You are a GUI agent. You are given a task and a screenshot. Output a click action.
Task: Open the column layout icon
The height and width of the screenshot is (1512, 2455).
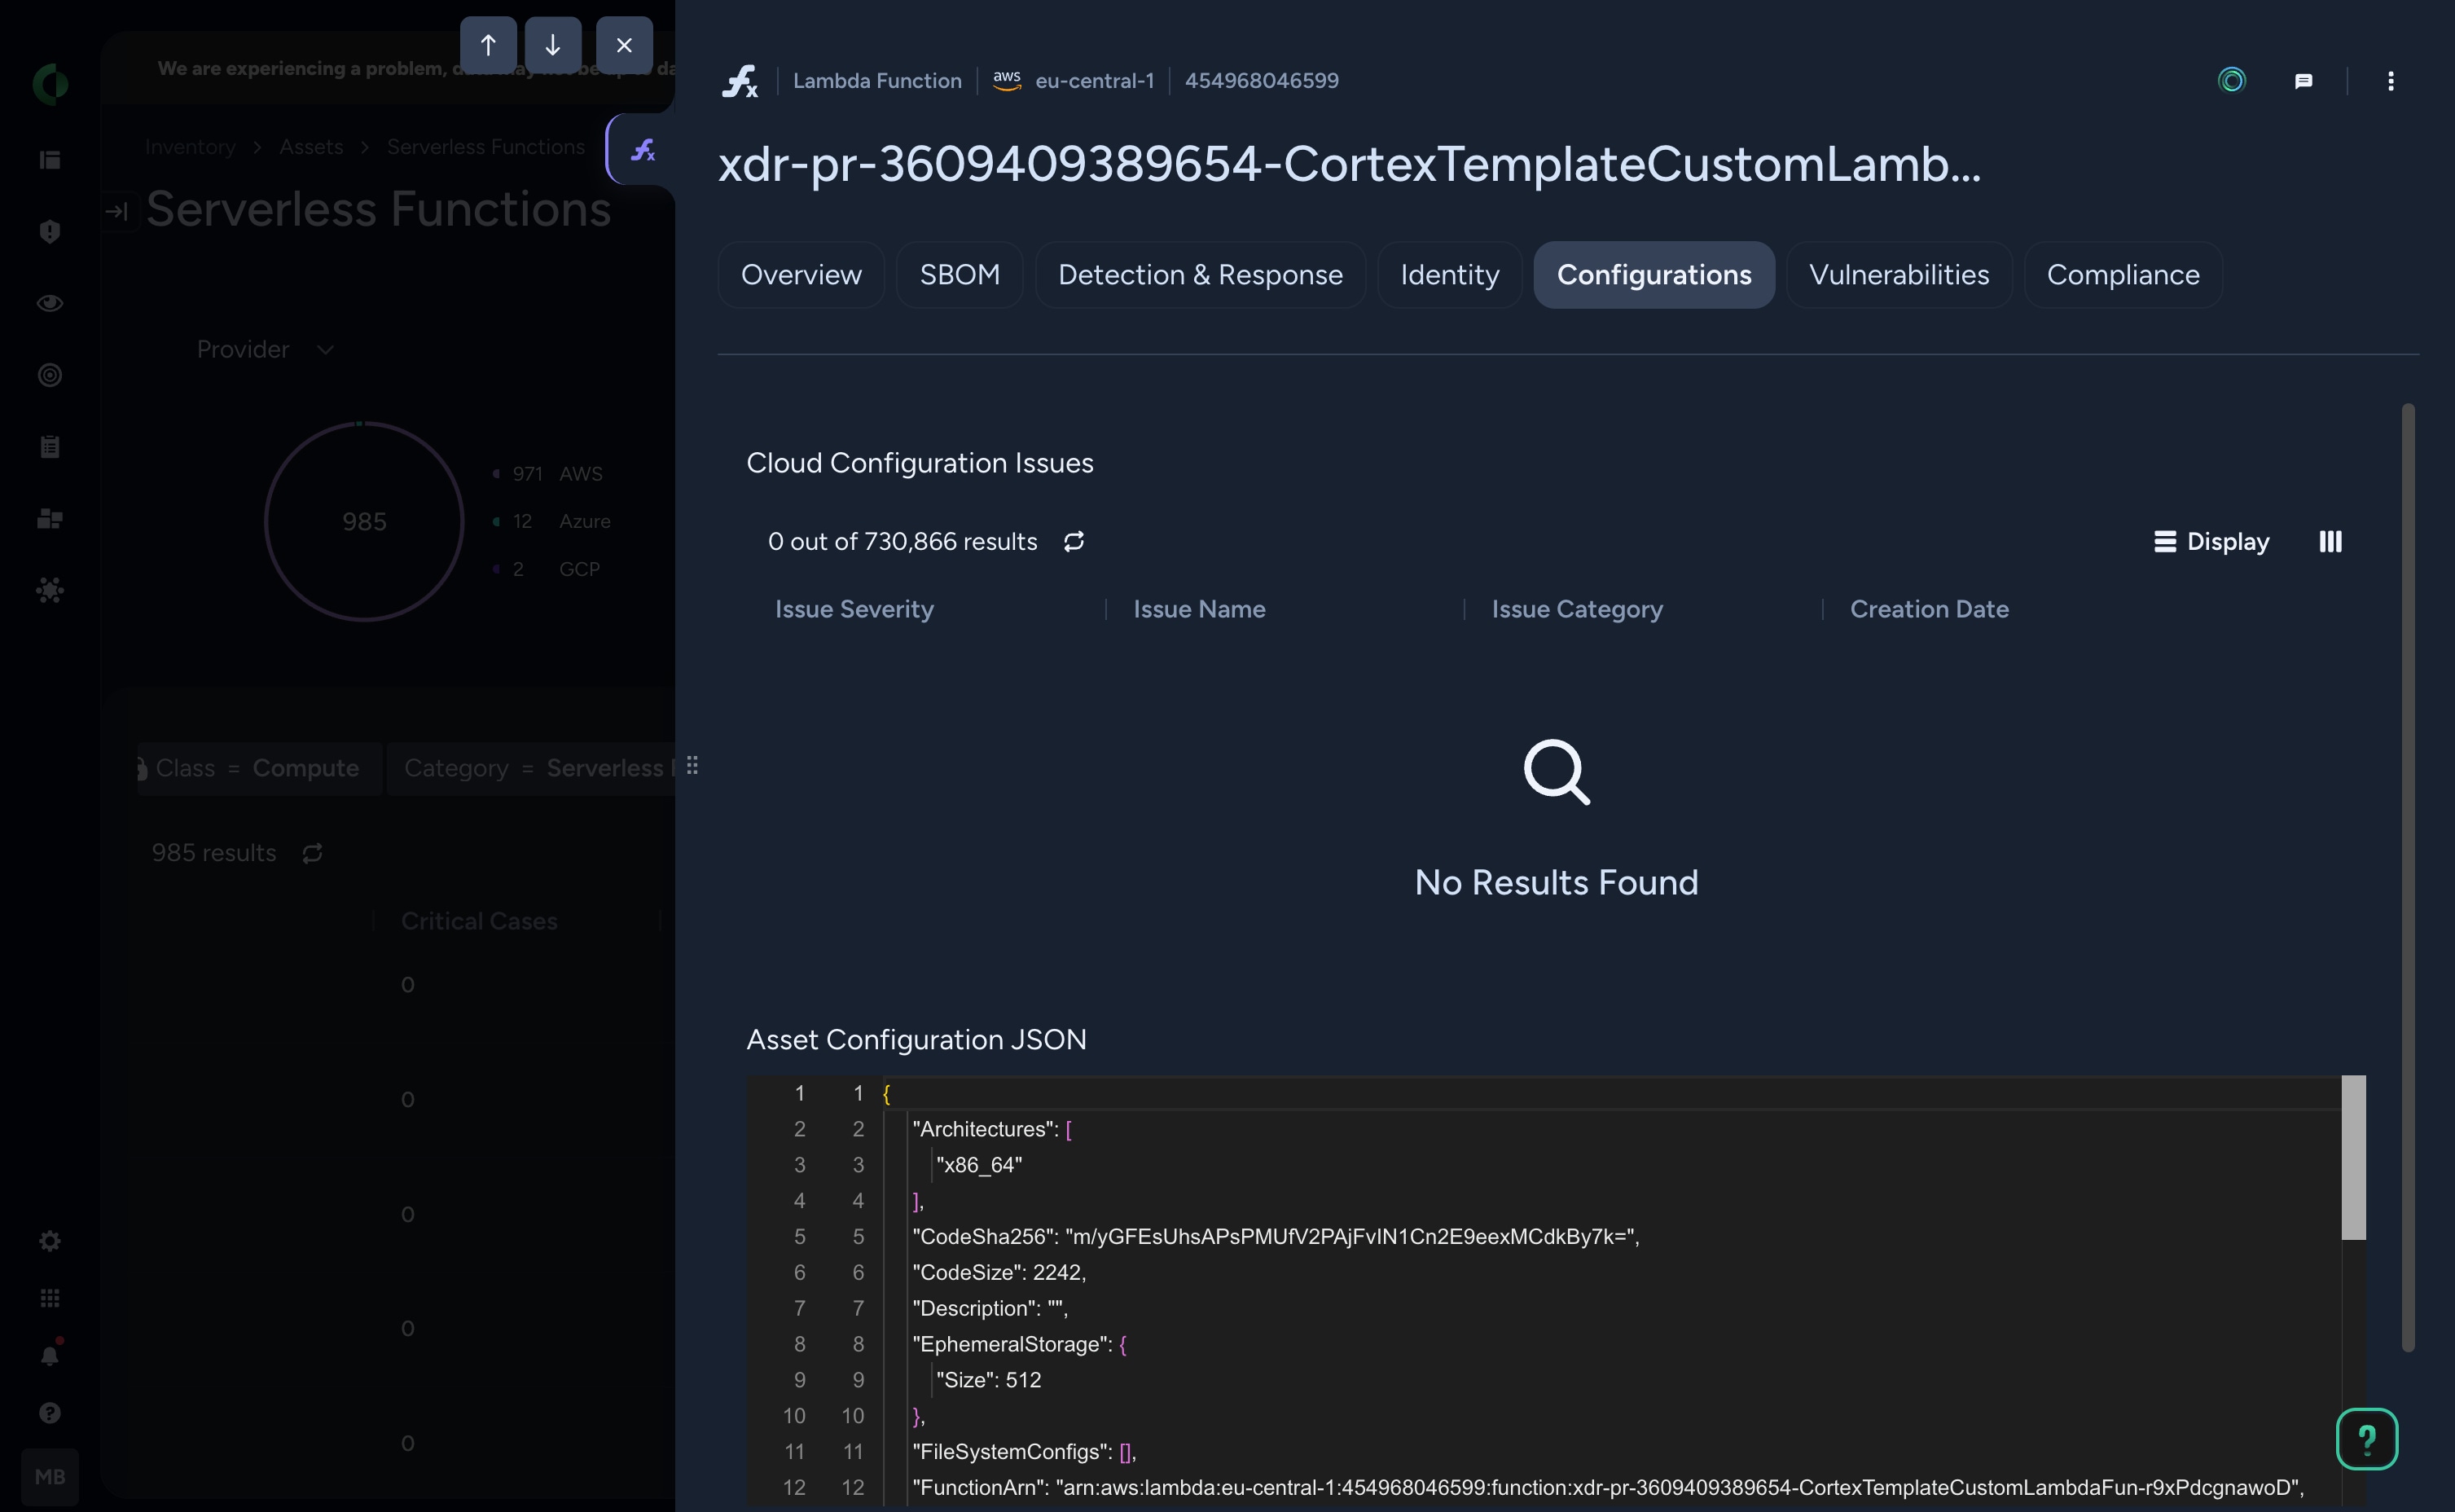(2330, 541)
